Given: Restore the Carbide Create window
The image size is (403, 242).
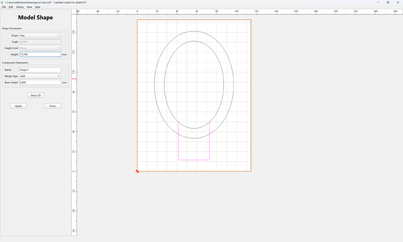Looking at the screenshot, I should (x=388, y=2).
